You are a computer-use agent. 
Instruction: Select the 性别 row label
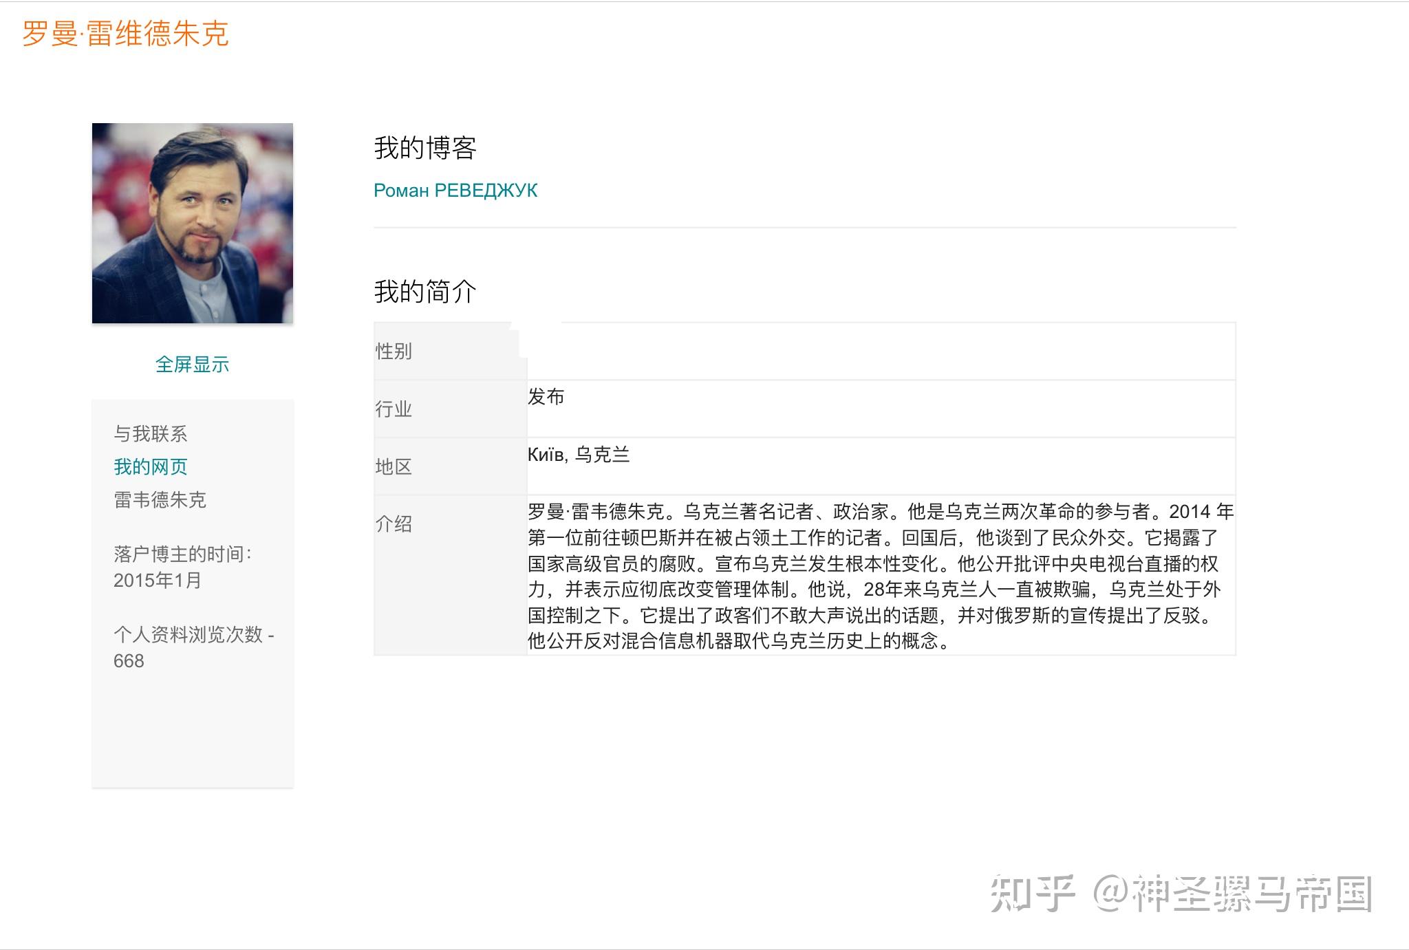[394, 352]
